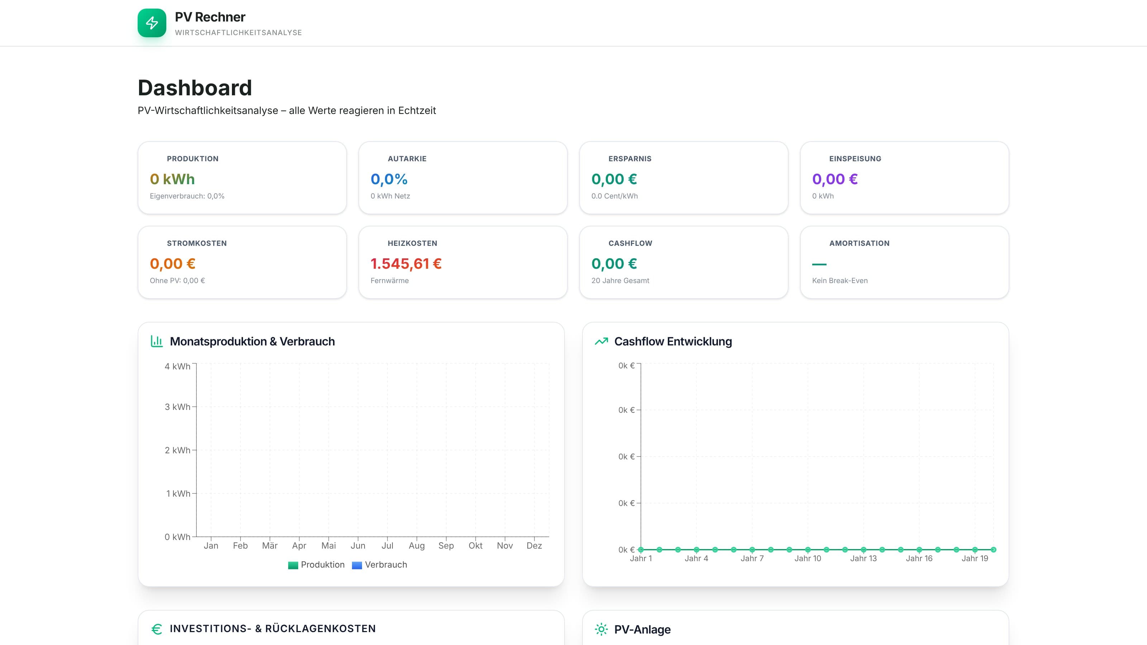The height and width of the screenshot is (645, 1147).
Task: Click the Cashflow Entwicklung heading
Action: coord(673,341)
